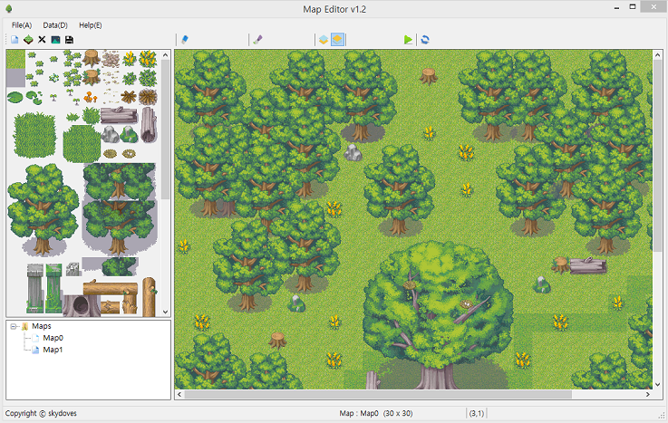Viewport: 668px width, 423px height.
Task: Pick the full oak tree tile in palette
Action: [44, 210]
